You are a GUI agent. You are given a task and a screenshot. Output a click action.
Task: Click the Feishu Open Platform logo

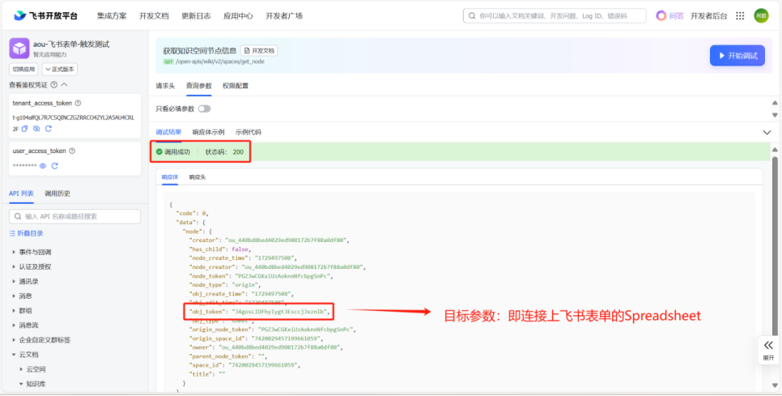45,15
